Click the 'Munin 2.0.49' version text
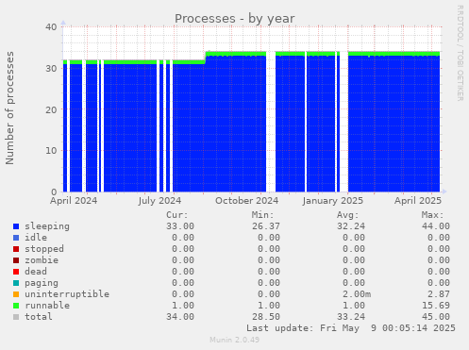Image resolution: width=469 pixels, height=350 pixels. tap(235, 340)
